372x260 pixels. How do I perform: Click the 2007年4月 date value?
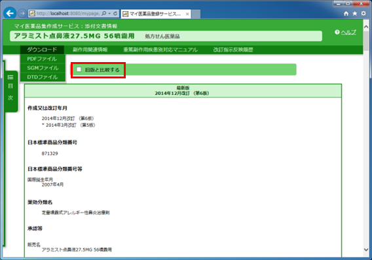(52, 184)
